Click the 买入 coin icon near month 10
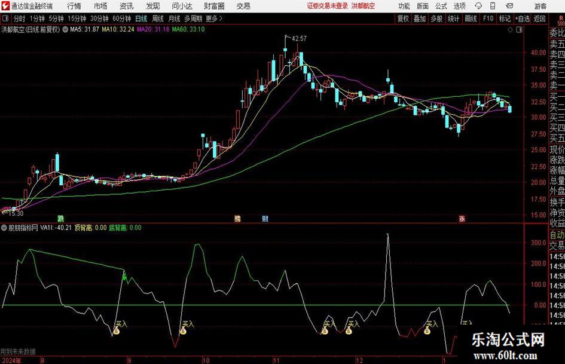This screenshot has width=565, height=364. [183, 331]
